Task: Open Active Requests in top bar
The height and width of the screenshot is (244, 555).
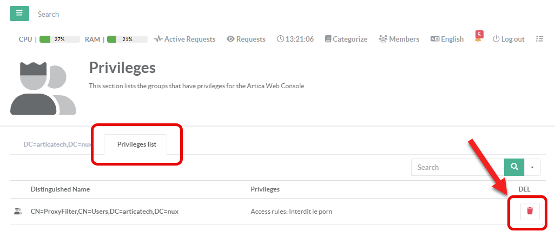Action: [x=184, y=39]
